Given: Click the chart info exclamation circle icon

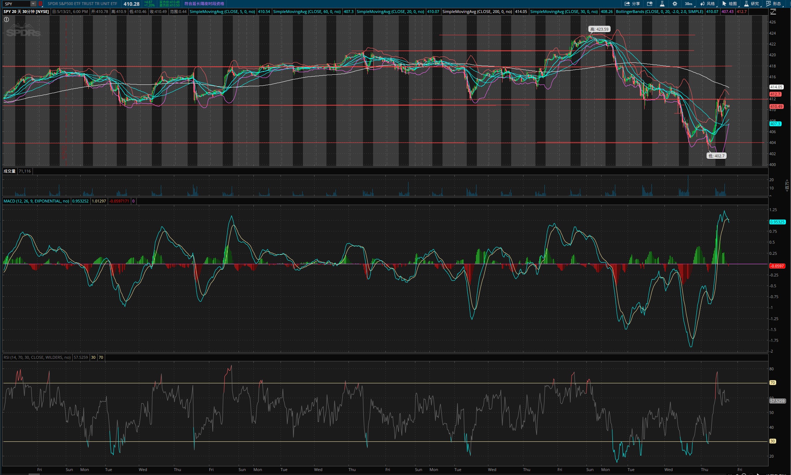Looking at the screenshot, I should (7, 19).
